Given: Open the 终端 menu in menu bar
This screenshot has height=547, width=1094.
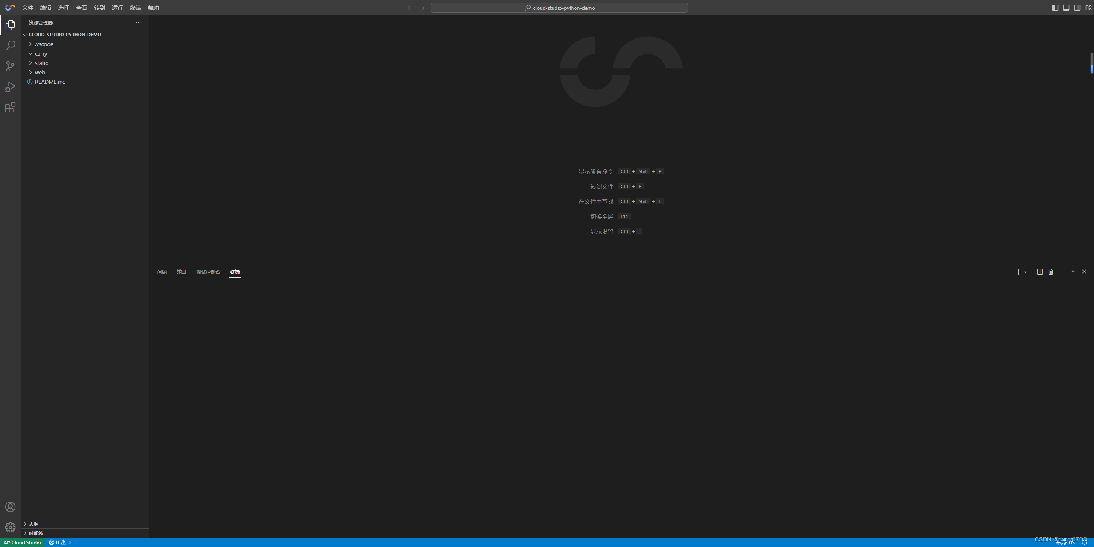Looking at the screenshot, I should [x=135, y=8].
